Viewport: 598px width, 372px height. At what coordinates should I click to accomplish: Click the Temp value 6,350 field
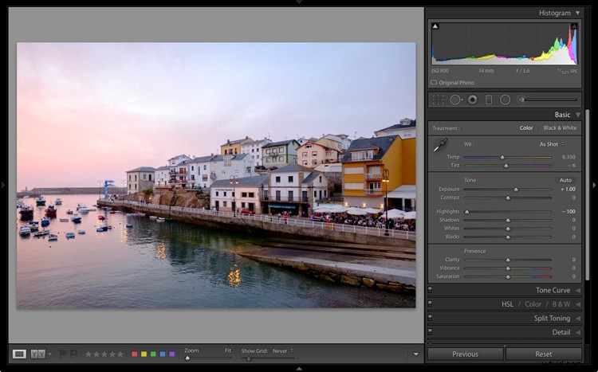click(568, 157)
